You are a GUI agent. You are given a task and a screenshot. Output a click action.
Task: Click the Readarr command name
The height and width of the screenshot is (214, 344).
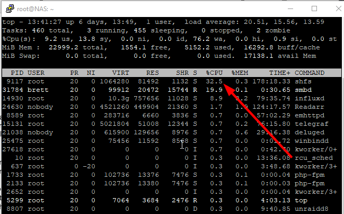point(310,107)
